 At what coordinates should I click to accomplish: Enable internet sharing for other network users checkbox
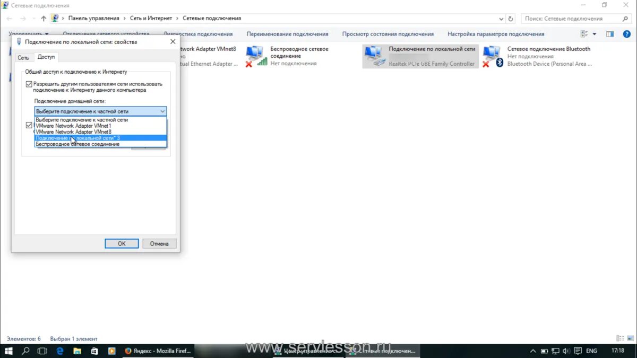[29, 84]
